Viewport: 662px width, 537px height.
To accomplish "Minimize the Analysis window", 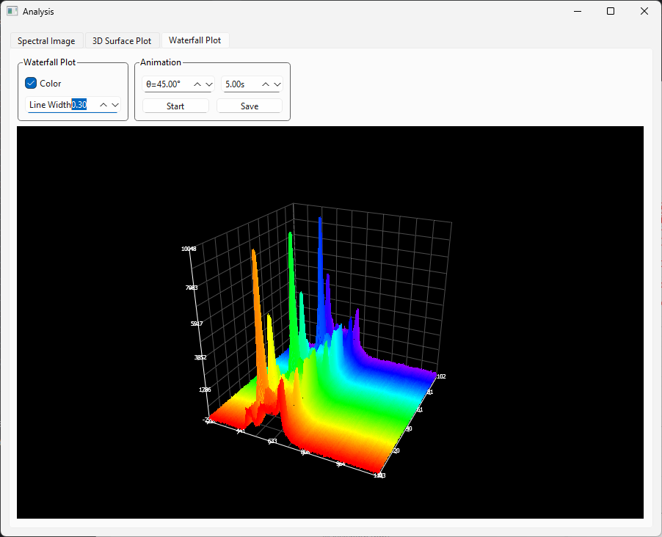I will [x=577, y=12].
